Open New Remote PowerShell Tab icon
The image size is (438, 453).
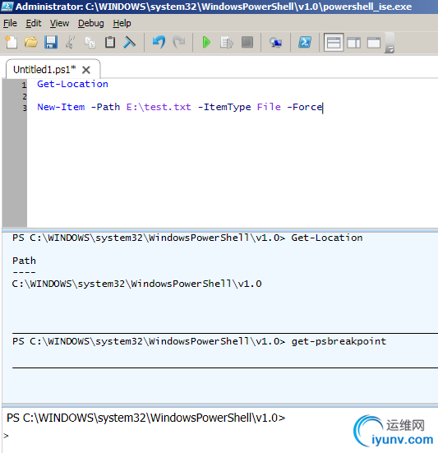pos(276,43)
